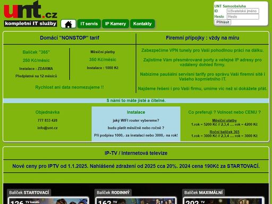Click the unt.cz logo

30,10
